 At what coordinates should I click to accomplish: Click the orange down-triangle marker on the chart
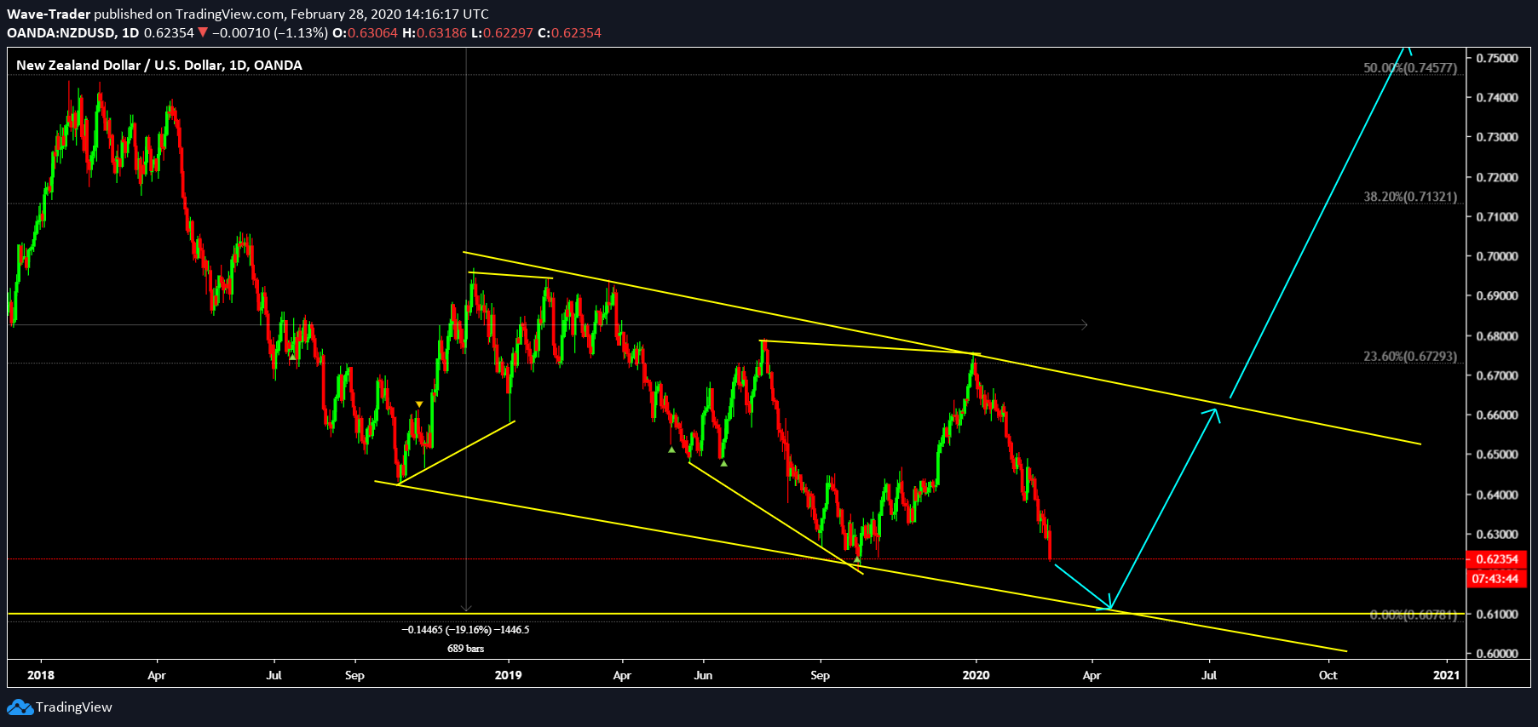419,404
